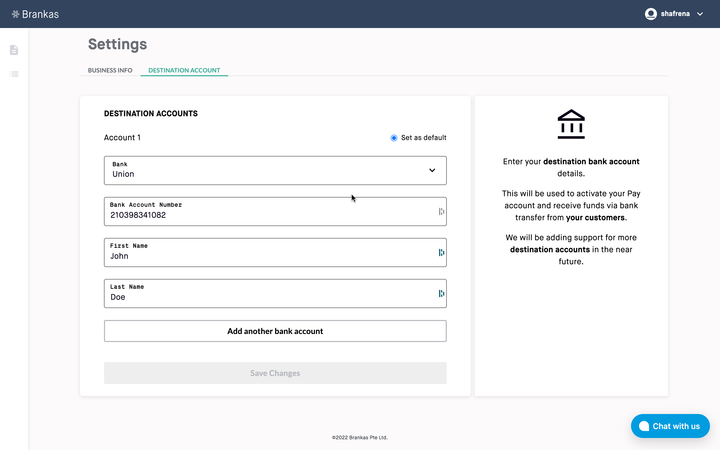This screenshot has width=720, height=450.
Task: Click password manager icon in Last Name field
Action: coord(441,294)
